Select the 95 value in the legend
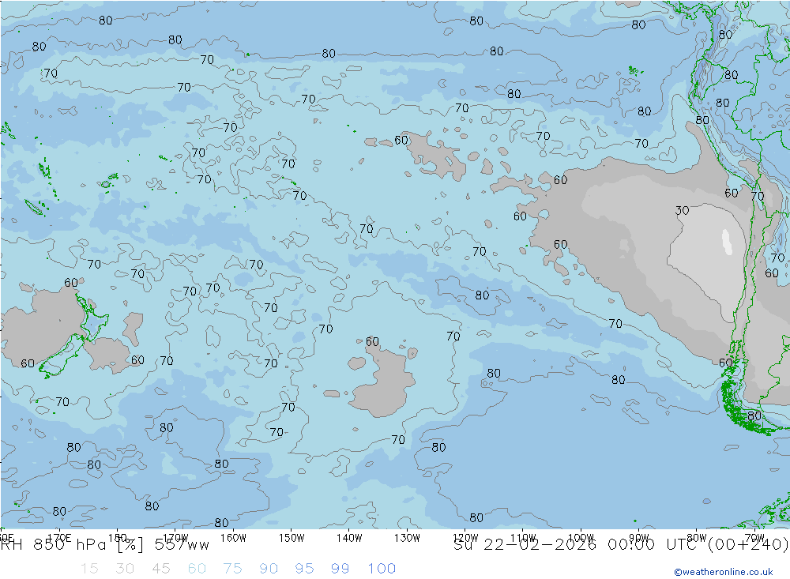This screenshot has width=790, height=579. 305,569
